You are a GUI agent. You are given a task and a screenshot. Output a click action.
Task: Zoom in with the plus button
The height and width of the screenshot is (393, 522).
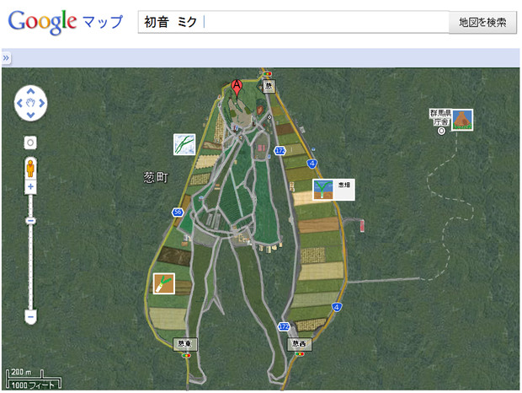pos(30,186)
